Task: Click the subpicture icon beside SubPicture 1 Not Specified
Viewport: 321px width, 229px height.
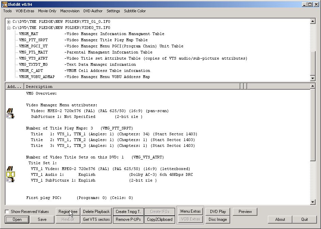Action: coord(10,117)
